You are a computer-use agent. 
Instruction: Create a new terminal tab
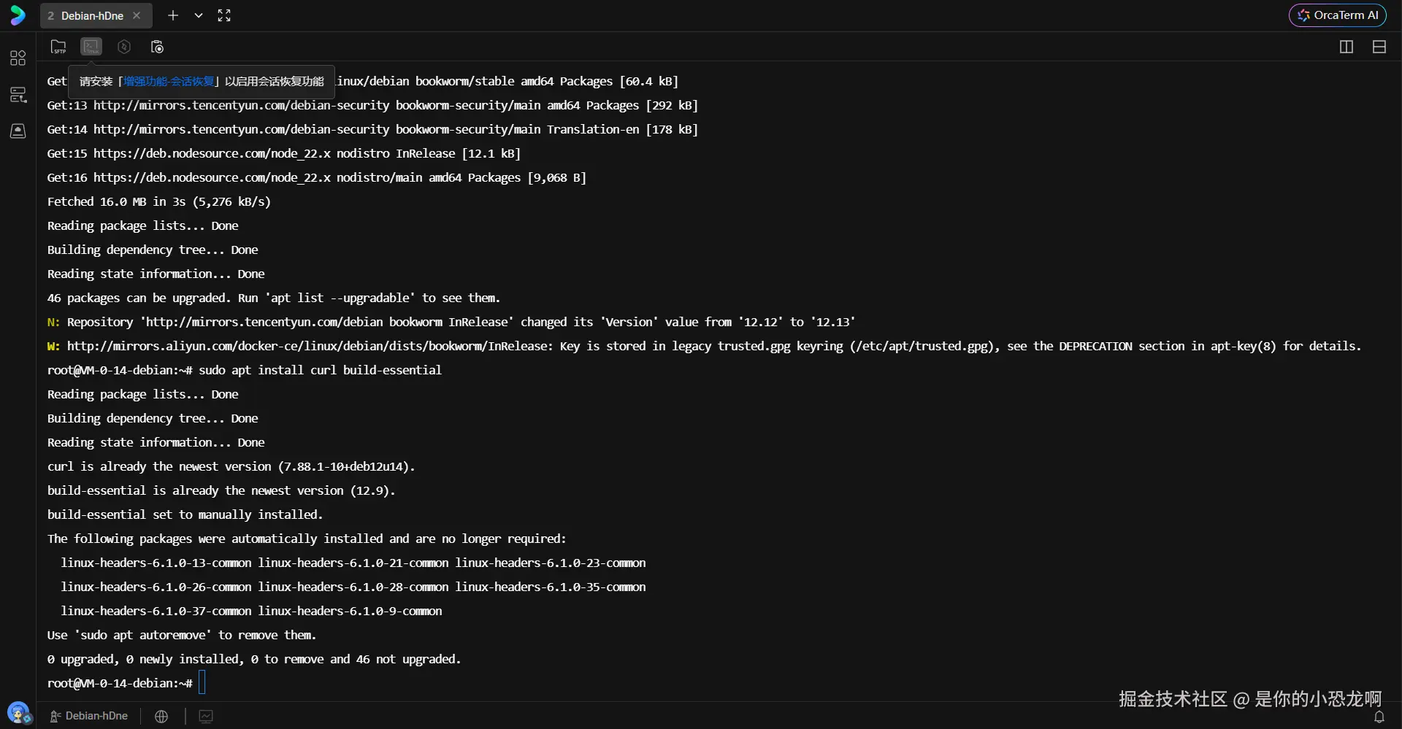[173, 15]
